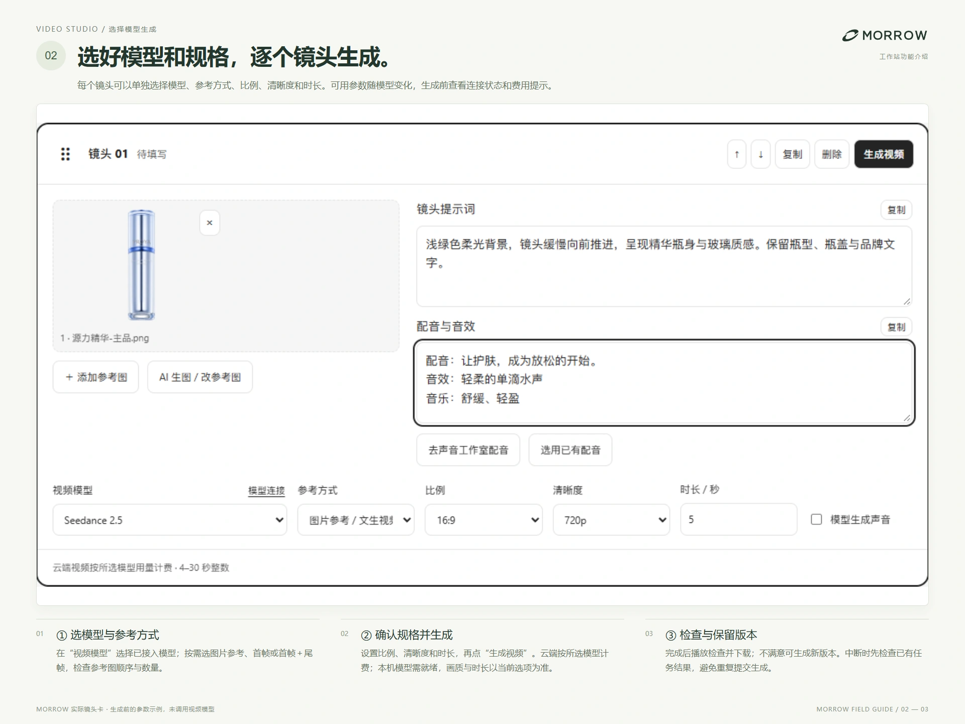This screenshot has height=724, width=965.
Task: Click 删除 to delete the shot
Action: [832, 154]
